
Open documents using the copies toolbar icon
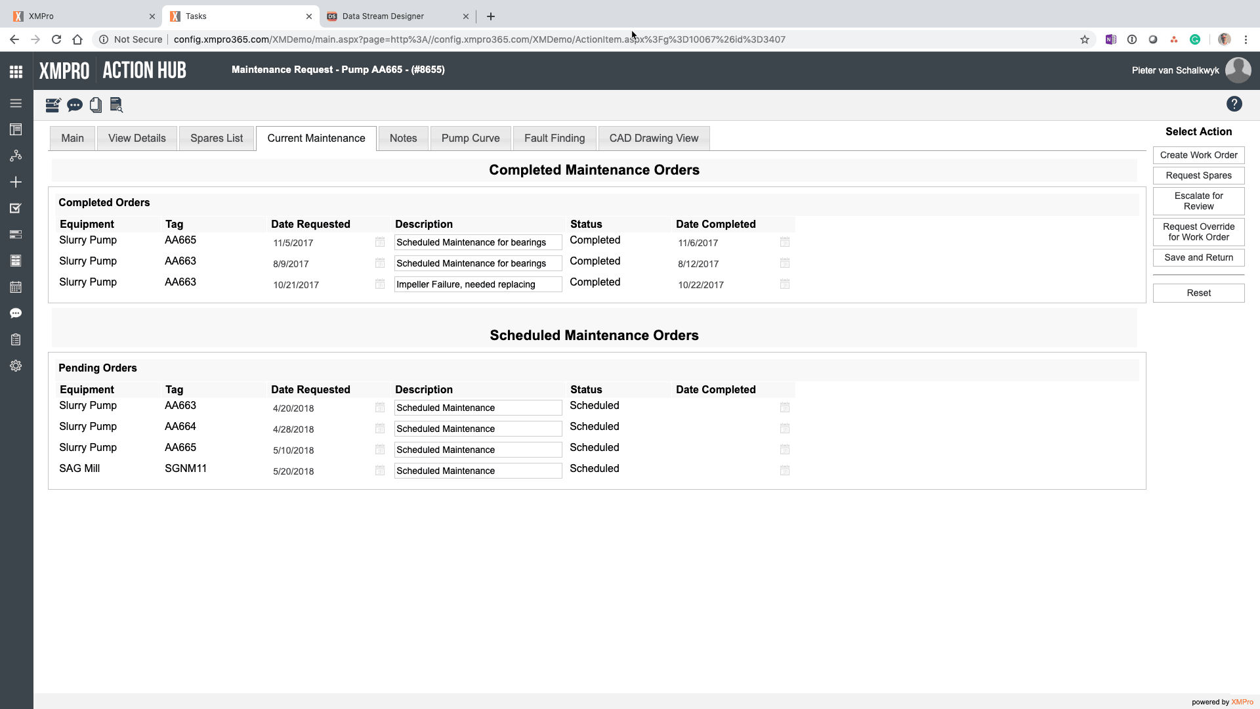pos(96,105)
